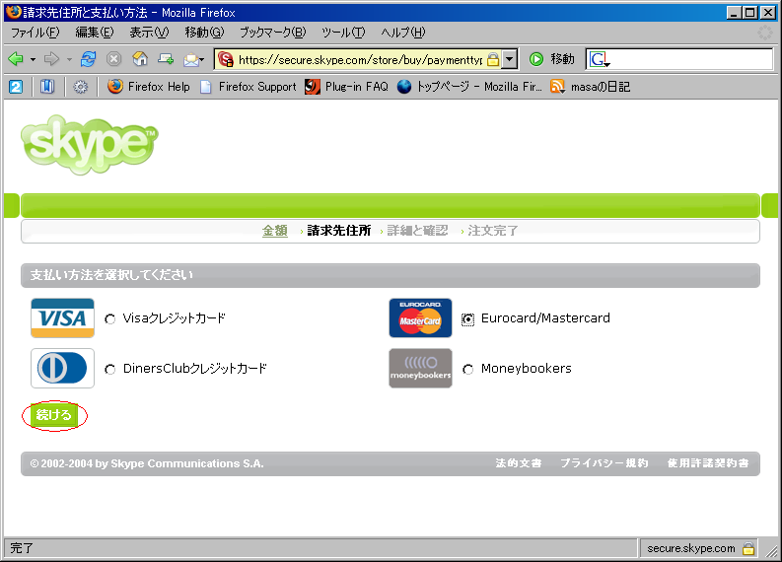
Task: Select the Visa credit card radio button
Action: (110, 319)
